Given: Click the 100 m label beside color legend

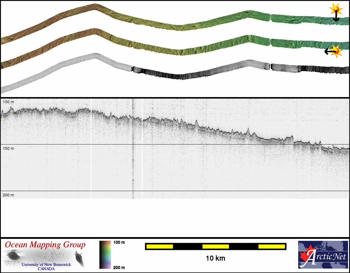Looking at the screenshot, I should tap(119, 242).
